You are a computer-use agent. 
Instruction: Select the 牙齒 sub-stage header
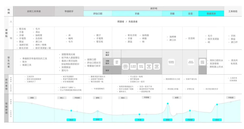[137, 14]
